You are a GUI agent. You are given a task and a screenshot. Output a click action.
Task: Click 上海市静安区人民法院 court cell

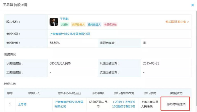point(150,104)
